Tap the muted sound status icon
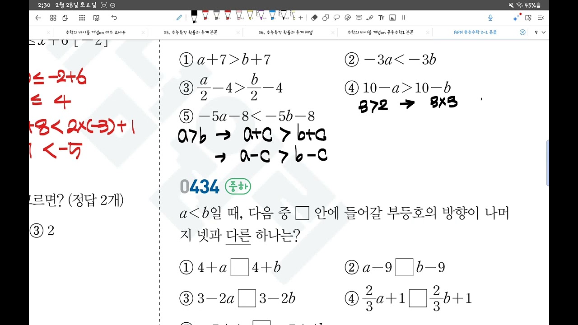Screen dimensions: 578x325 point(511,5)
